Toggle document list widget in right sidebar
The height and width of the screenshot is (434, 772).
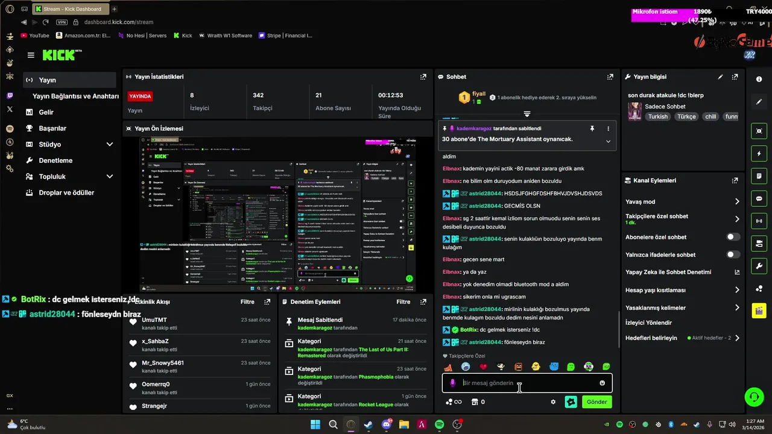[x=759, y=176]
